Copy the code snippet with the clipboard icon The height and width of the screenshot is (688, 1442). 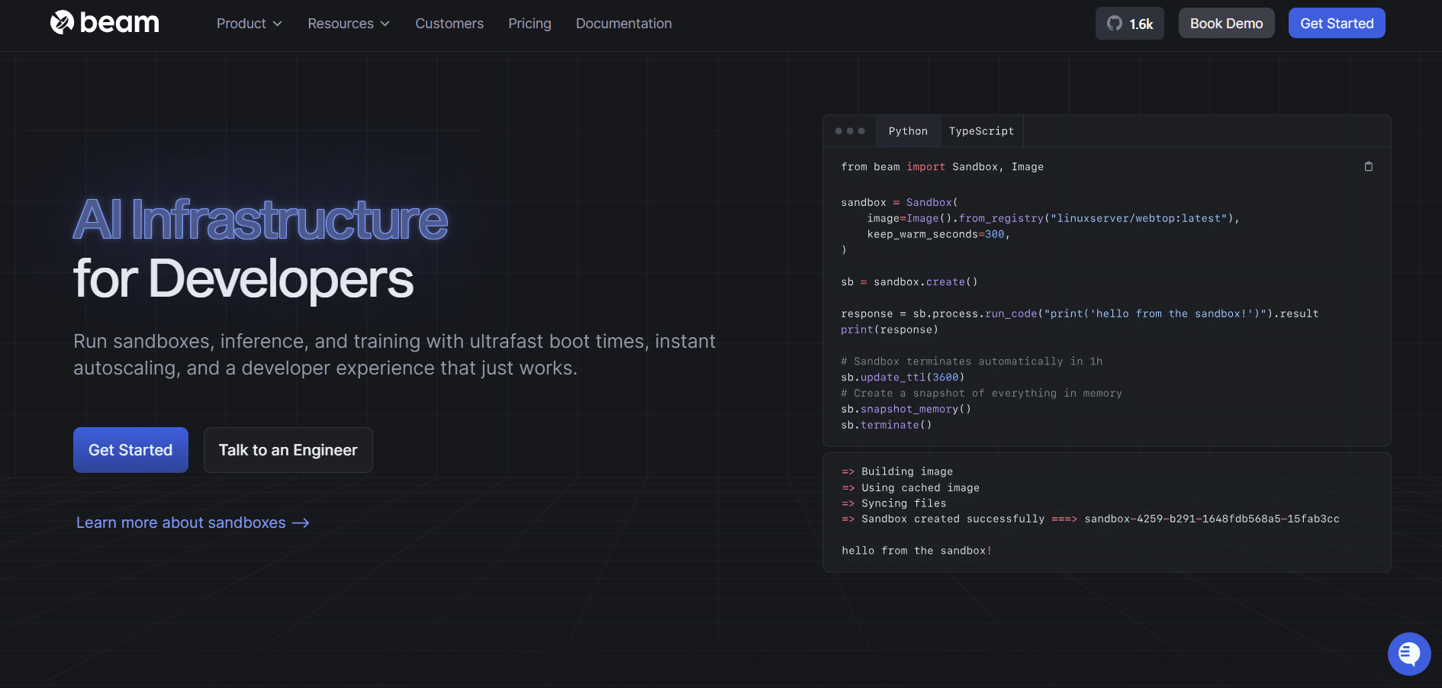pos(1369,166)
